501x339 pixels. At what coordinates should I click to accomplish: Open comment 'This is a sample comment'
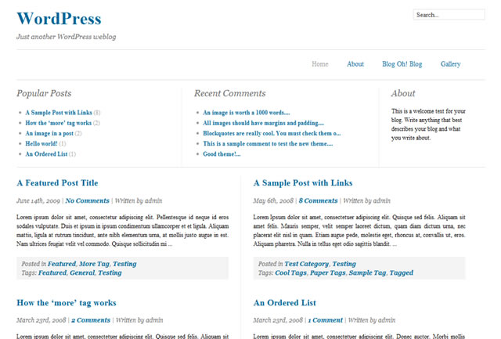pyautogui.click(x=268, y=143)
